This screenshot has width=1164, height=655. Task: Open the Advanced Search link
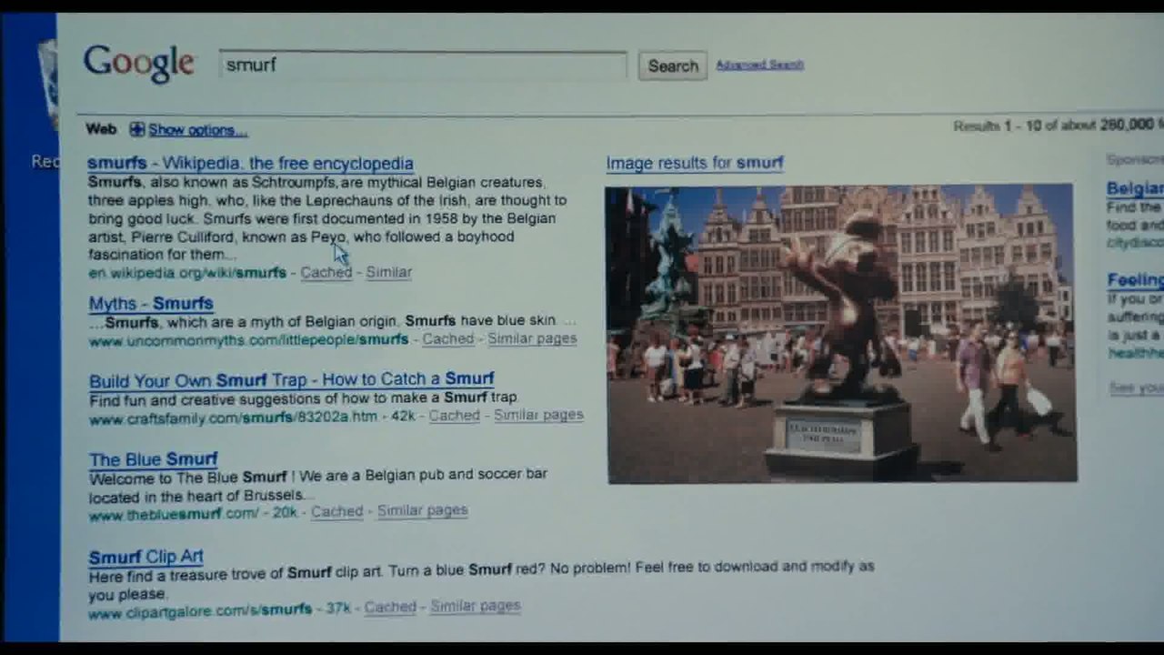(759, 65)
